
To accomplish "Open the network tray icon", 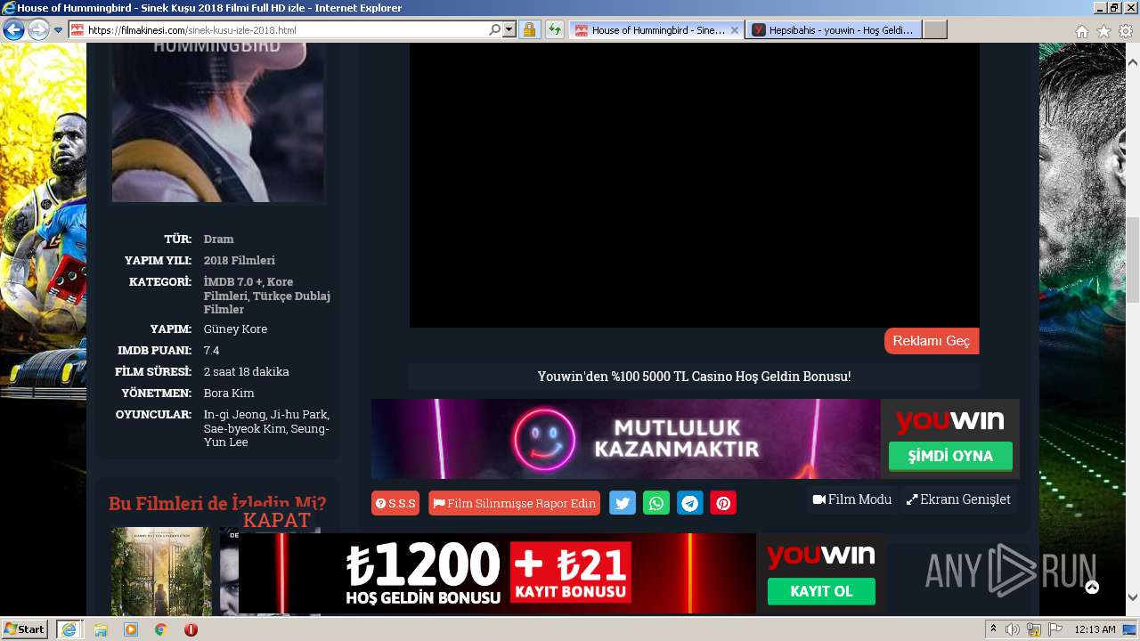I will [1034, 629].
